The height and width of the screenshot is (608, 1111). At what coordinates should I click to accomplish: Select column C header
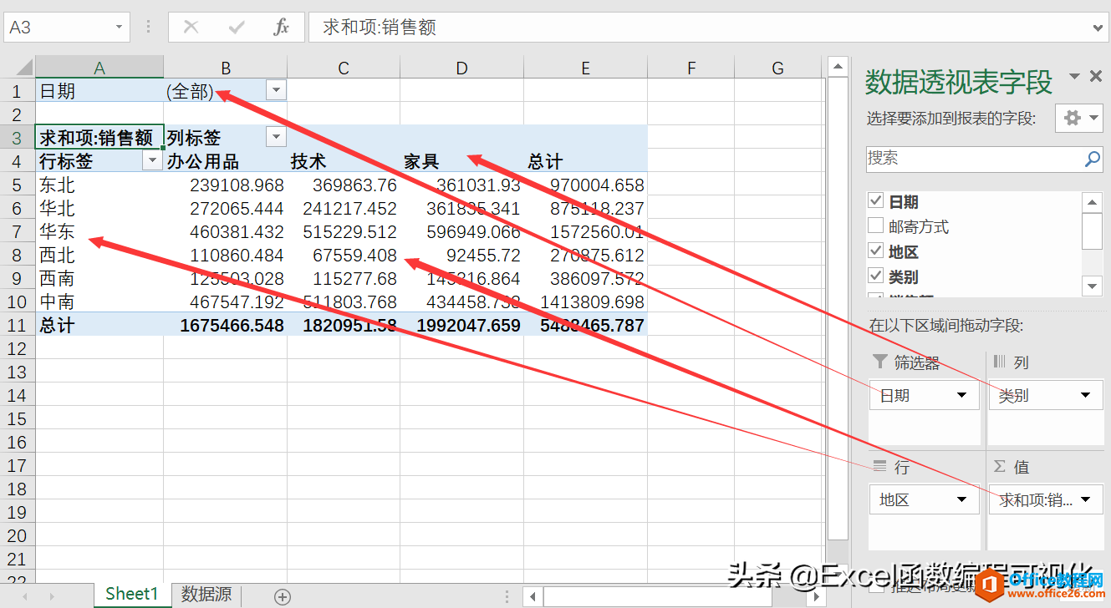point(344,68)
